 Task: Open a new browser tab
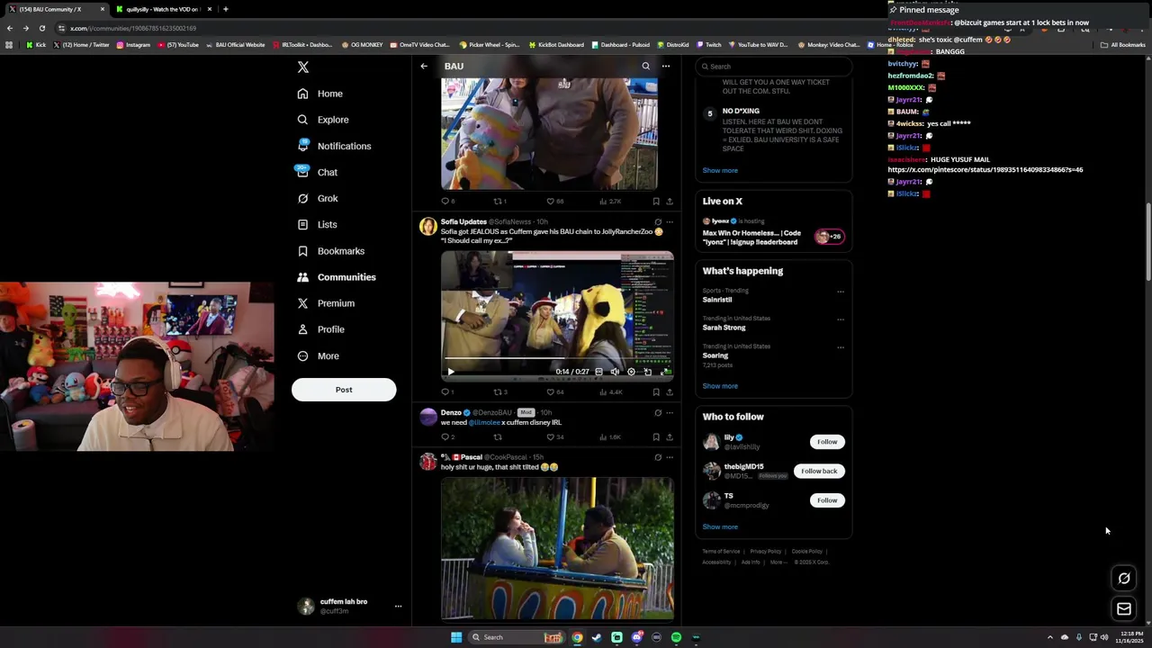[x=225, y=9]
